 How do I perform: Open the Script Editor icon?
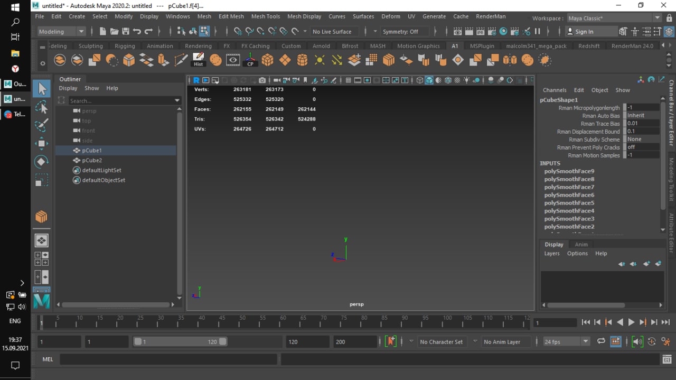667,359
